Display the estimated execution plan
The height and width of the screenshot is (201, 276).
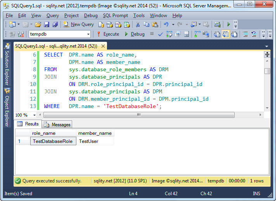click(169, 34)
